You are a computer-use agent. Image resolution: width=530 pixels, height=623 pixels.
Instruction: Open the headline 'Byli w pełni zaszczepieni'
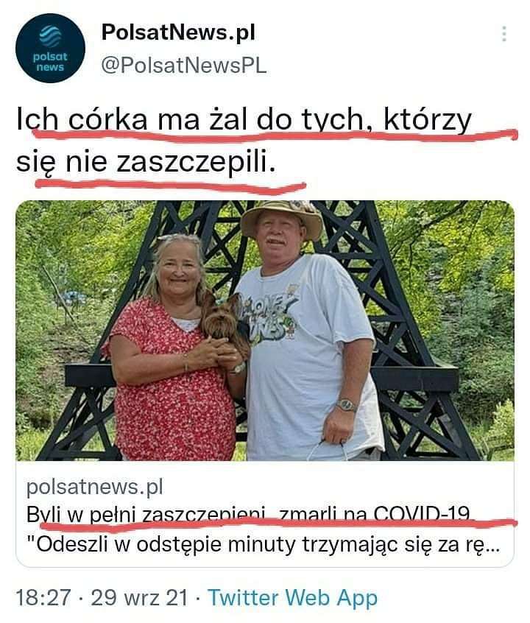(248, 515)
